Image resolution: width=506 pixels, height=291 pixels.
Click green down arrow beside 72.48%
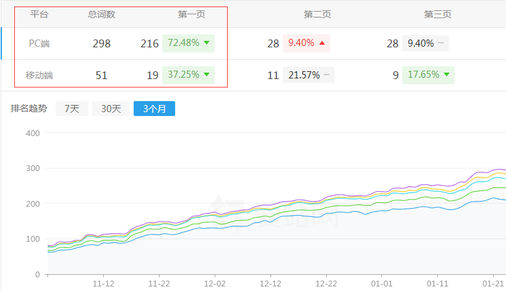[206, 43]
